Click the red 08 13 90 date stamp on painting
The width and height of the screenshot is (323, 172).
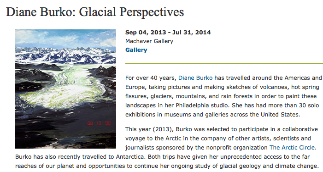(x=99, y=123)
